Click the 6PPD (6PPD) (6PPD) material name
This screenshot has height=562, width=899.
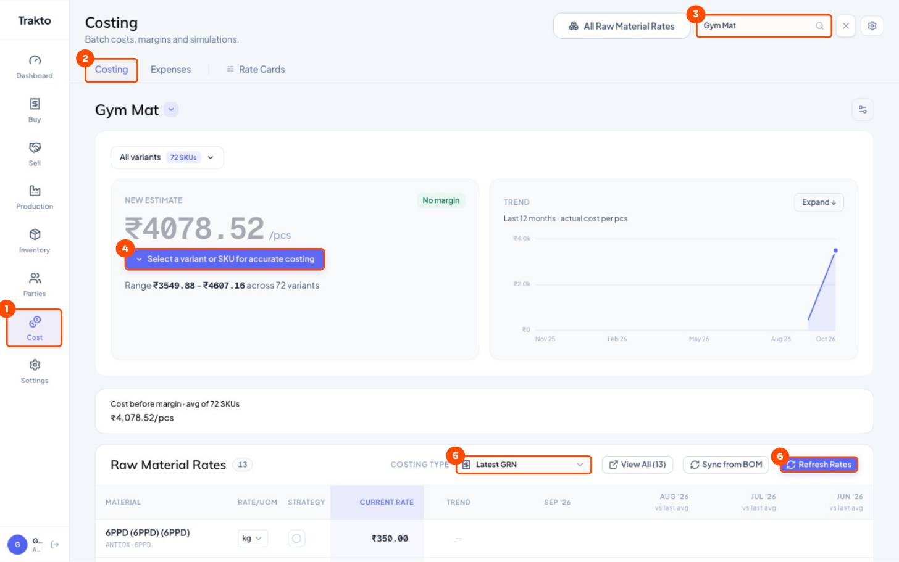pos(148,532)
